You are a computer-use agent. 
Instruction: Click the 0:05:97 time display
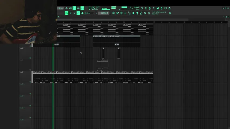tap(94, 8)
